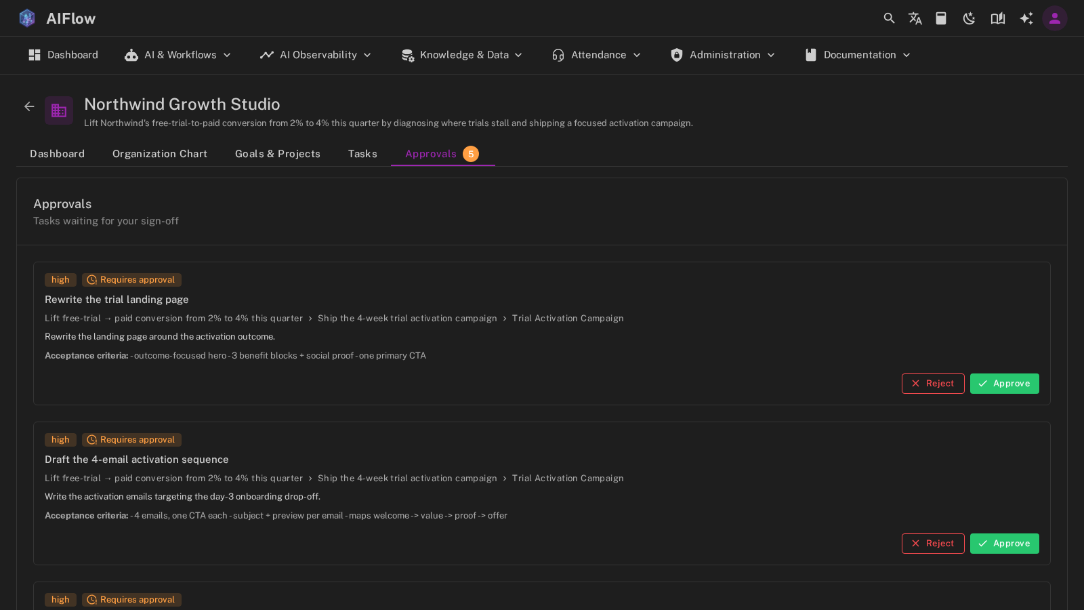Open the search icon in the top bar

[889, 18]
